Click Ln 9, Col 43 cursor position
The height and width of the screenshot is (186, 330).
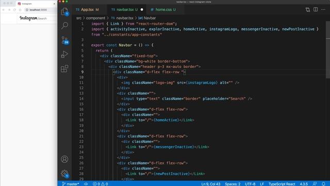(x=211, y=184)
